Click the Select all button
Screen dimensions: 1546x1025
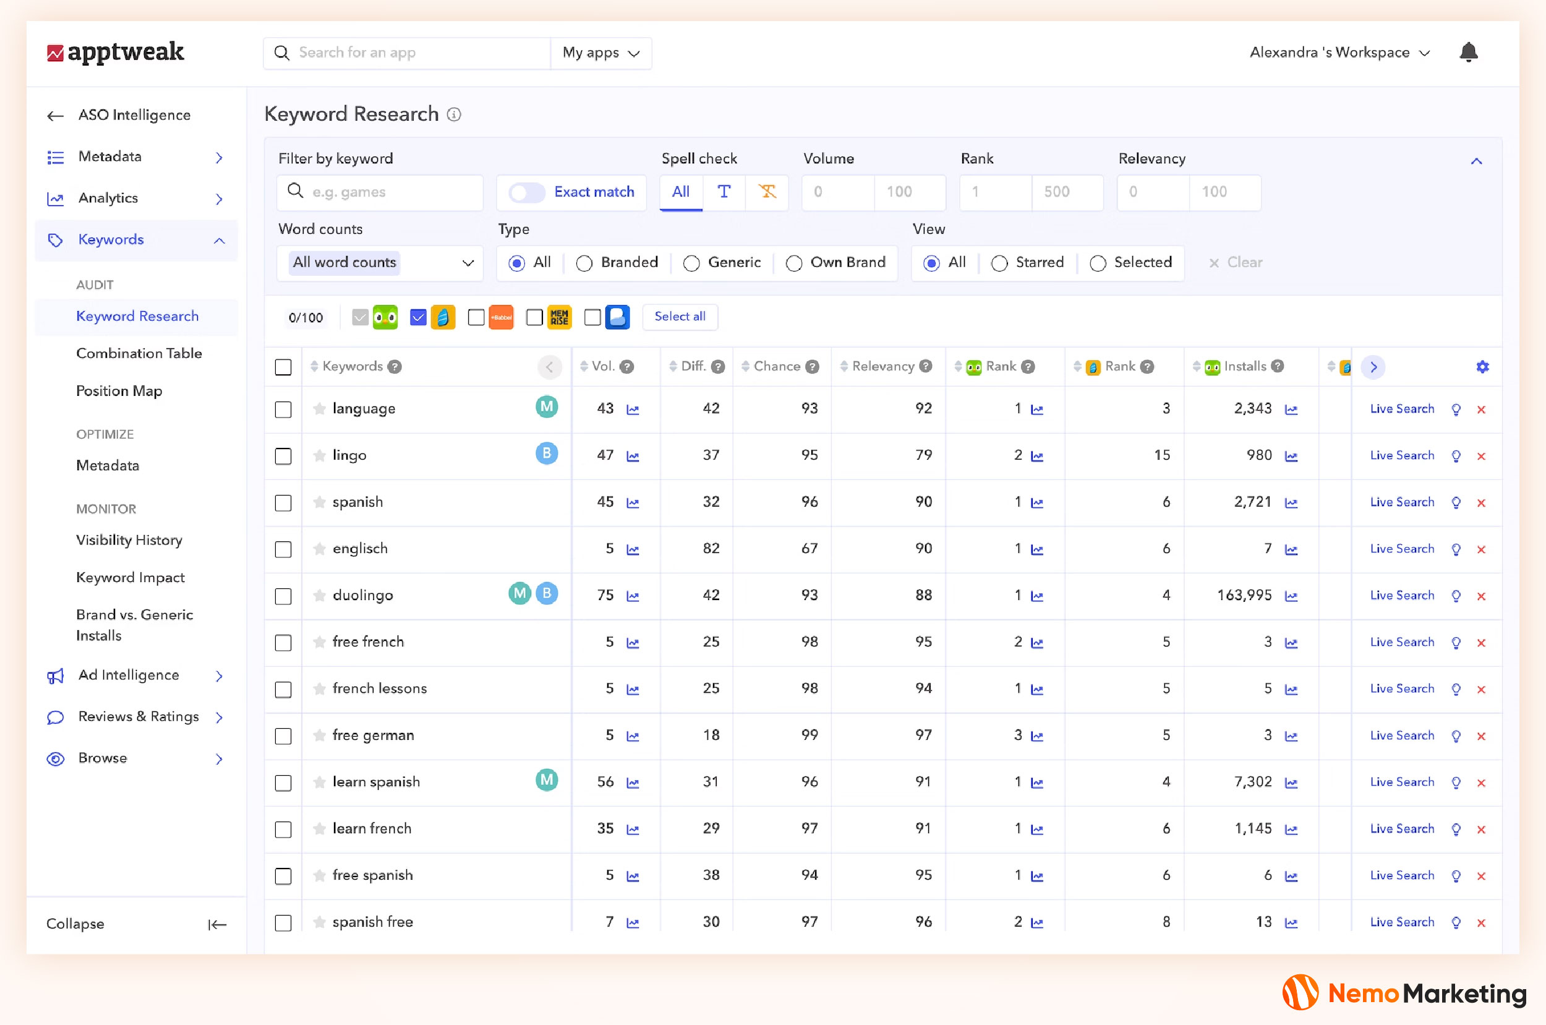679,317
